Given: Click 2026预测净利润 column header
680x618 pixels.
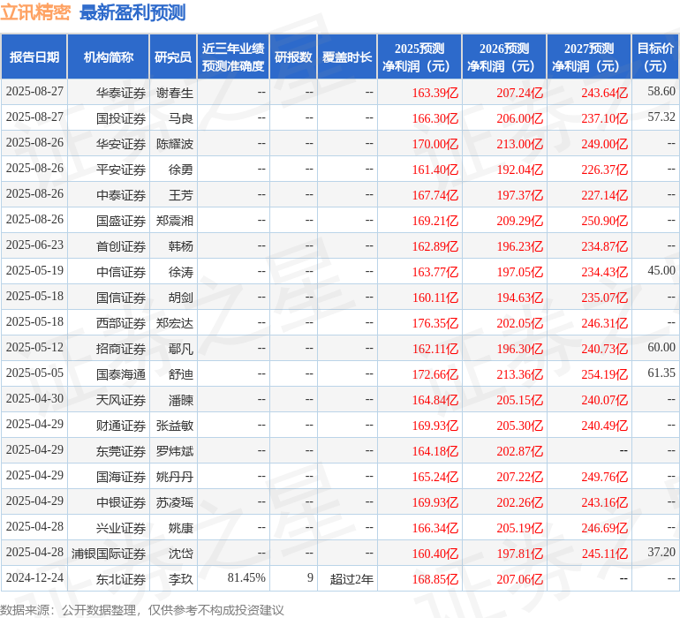Looking at the screenshot, I should click(504, 57).
